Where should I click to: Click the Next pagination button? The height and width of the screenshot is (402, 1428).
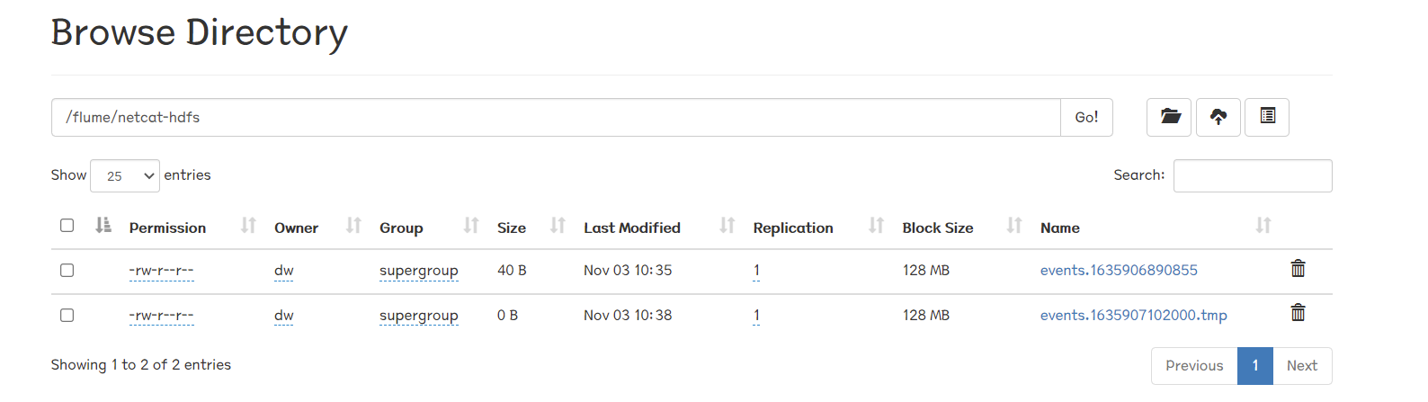[x=1302, y=366]
